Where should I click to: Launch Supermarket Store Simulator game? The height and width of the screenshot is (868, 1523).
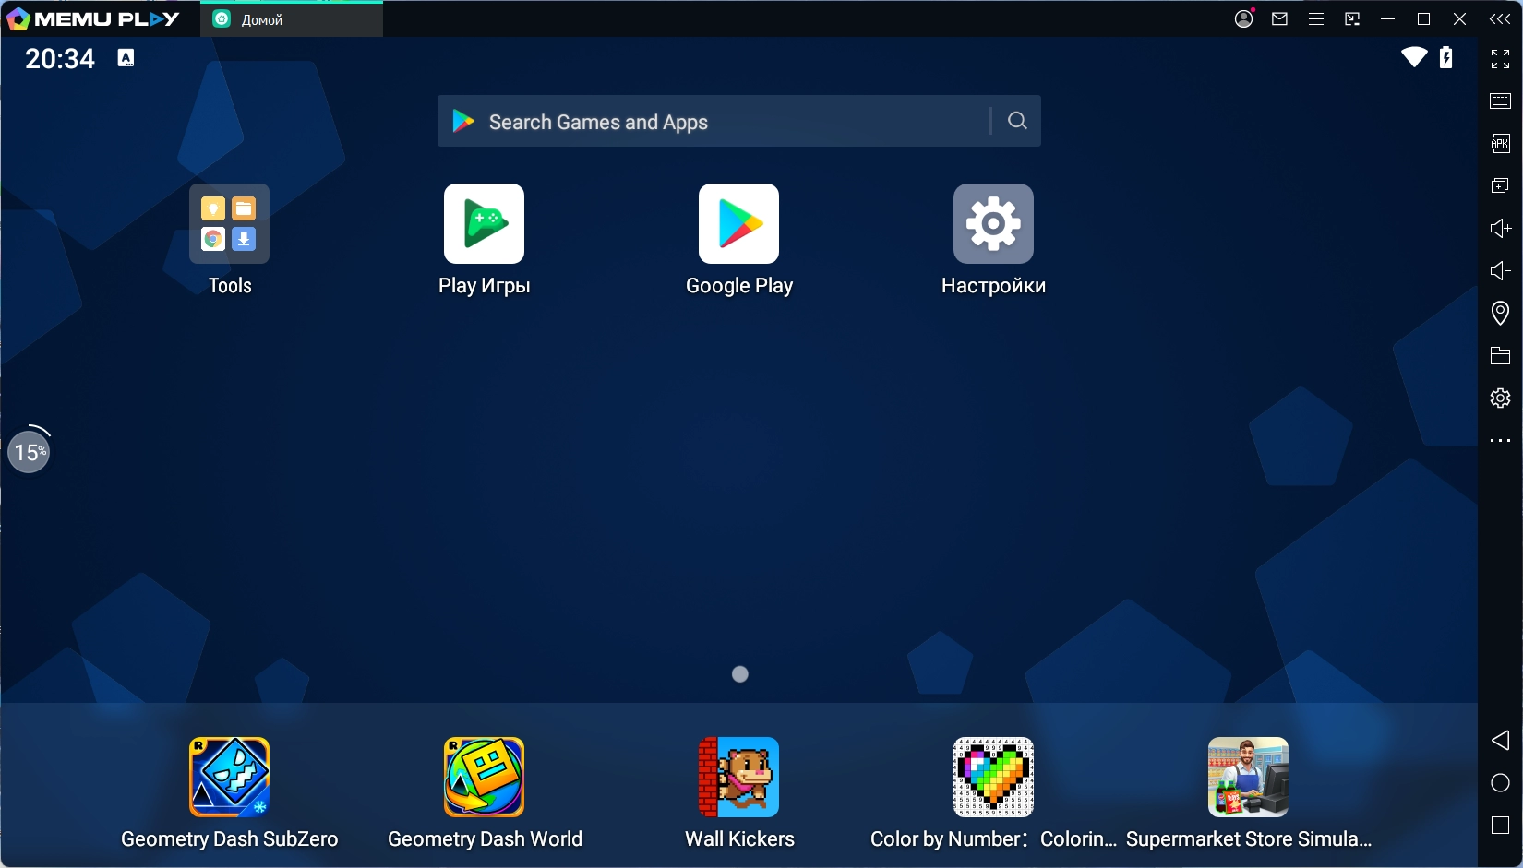click(x=1248, y=777)
